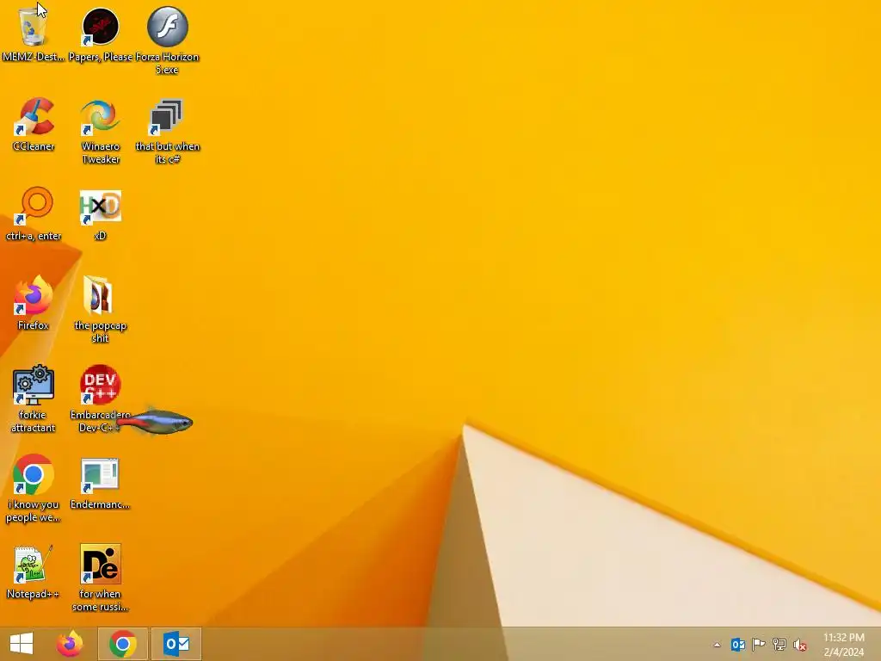Switch to Chrome taskbar button
Image resolution: width=881 pixels, height=661 pixels.
(123, 644)
